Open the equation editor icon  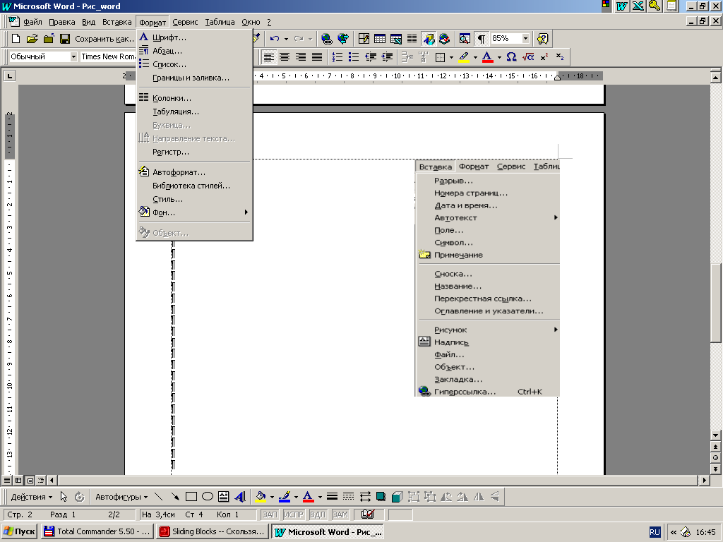coord(528,56)
